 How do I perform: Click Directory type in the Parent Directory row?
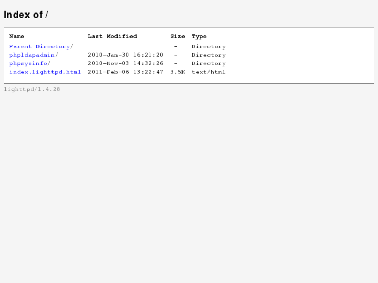[x=208, y=47]
